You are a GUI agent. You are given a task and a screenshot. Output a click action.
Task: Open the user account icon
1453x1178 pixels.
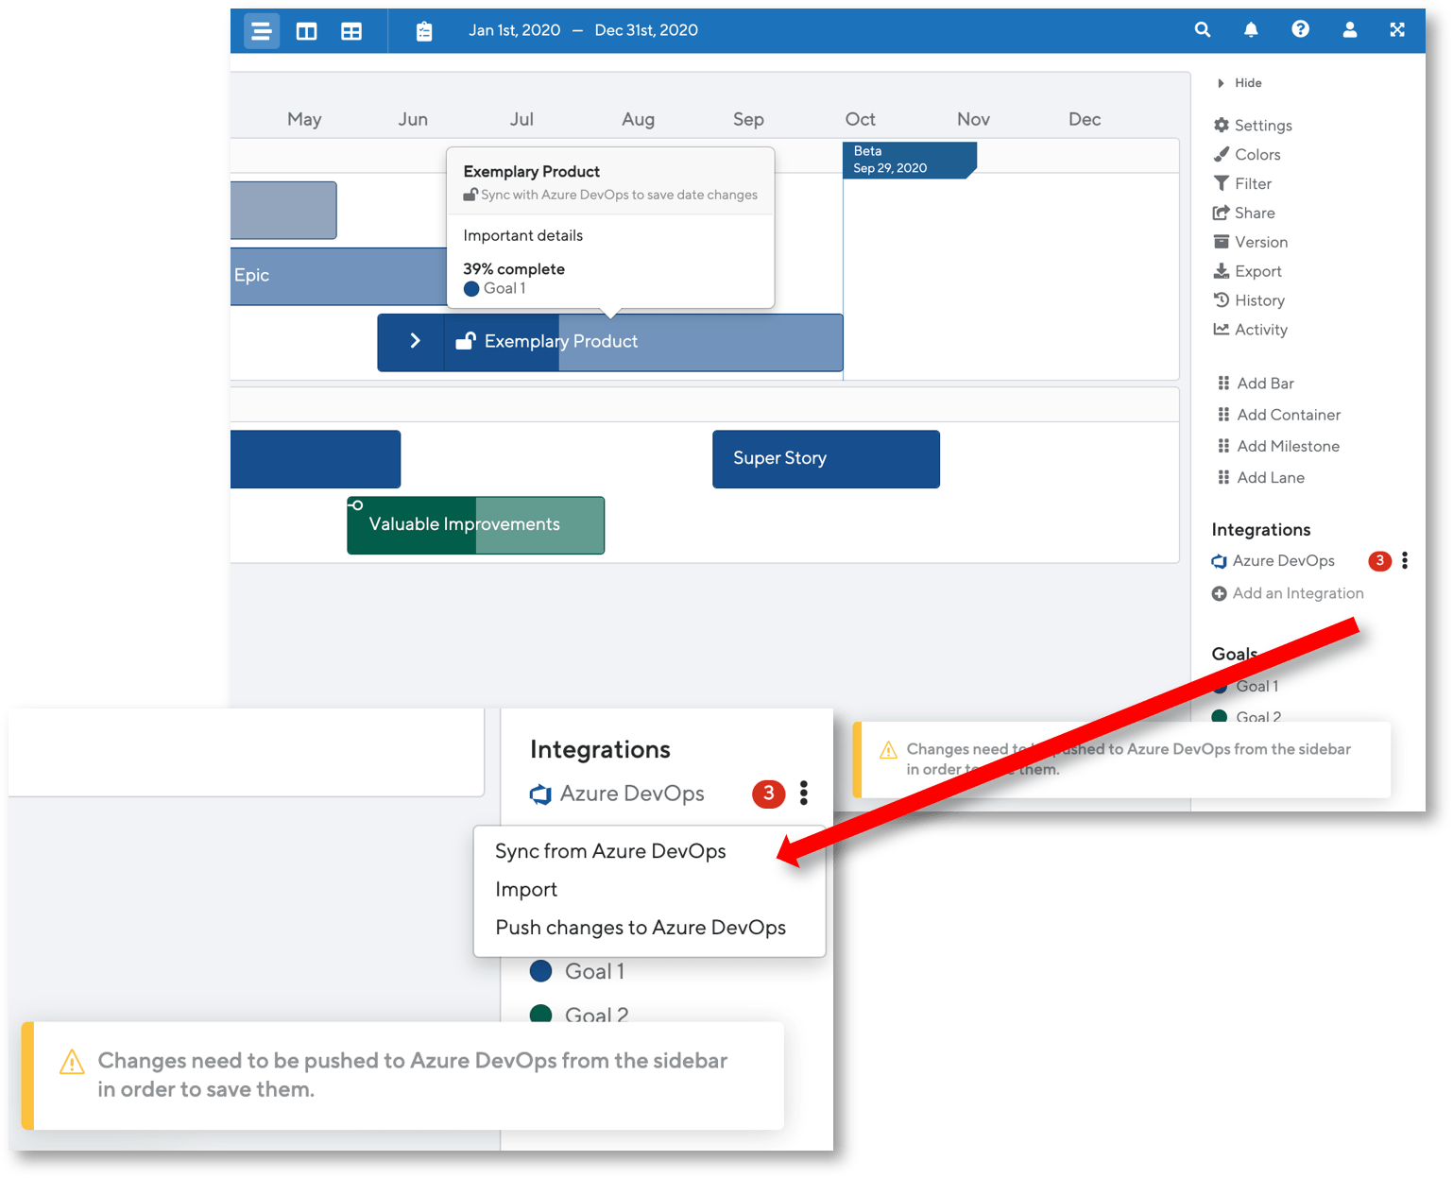[x=1350, y=29]
